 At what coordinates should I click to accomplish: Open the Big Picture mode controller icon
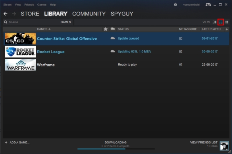(208, 5)
